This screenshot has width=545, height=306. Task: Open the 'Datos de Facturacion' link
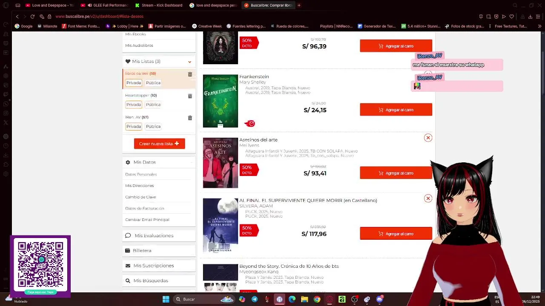[145, 208]
